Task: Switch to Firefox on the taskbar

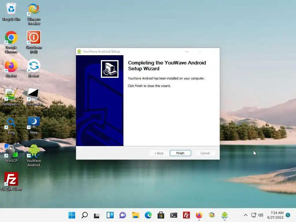Action: pyautogui.click(x=199, y=215)
